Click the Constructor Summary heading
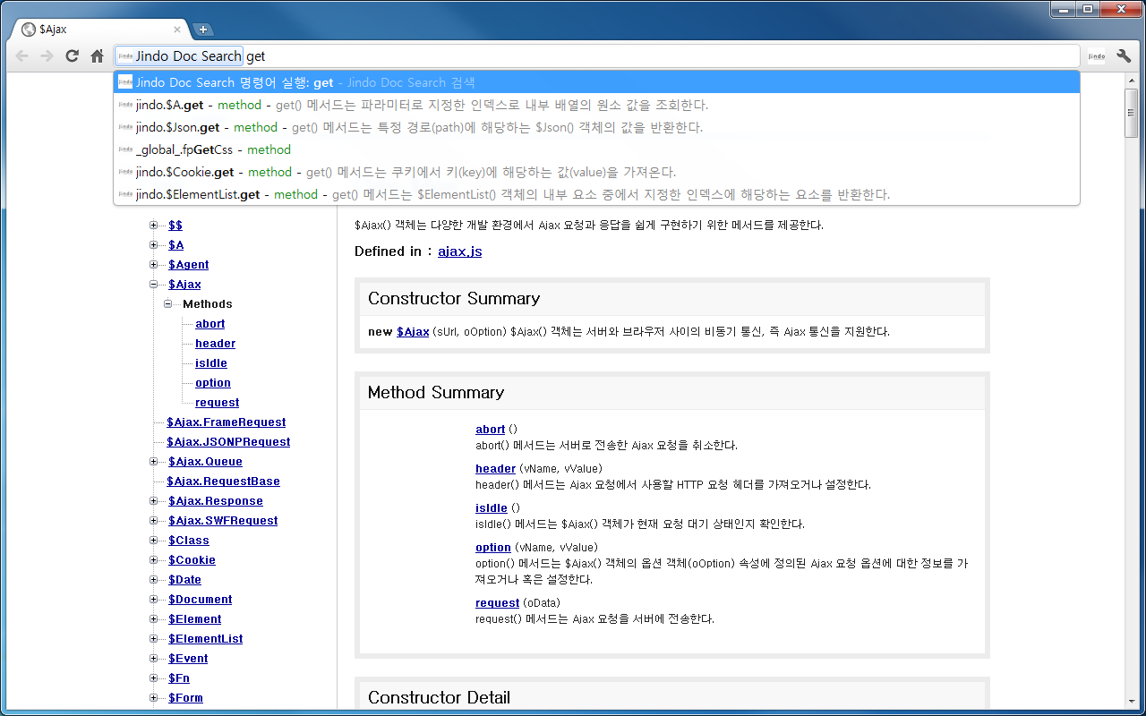 point(454,298)
